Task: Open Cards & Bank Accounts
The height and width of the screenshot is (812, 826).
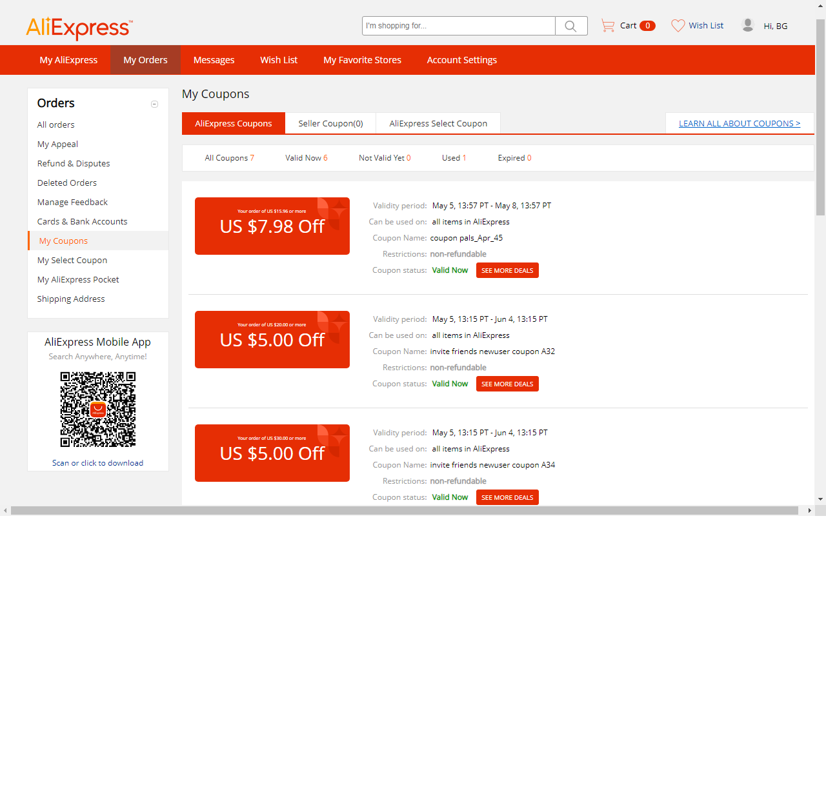Action: [x=82, y=222]
